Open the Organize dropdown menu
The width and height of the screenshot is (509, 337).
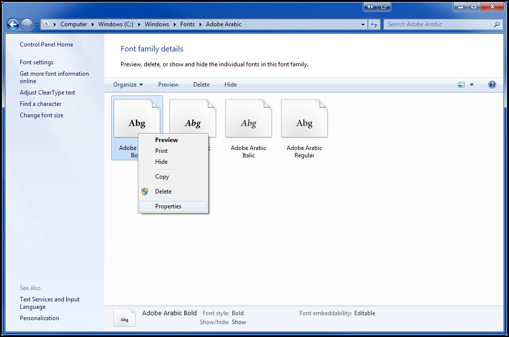pos(128,85)
